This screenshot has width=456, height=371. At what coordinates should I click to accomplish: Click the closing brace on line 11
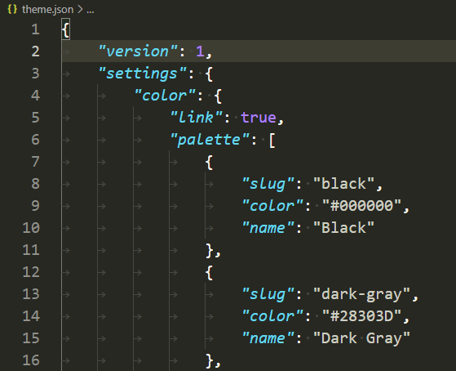[210, 250]
